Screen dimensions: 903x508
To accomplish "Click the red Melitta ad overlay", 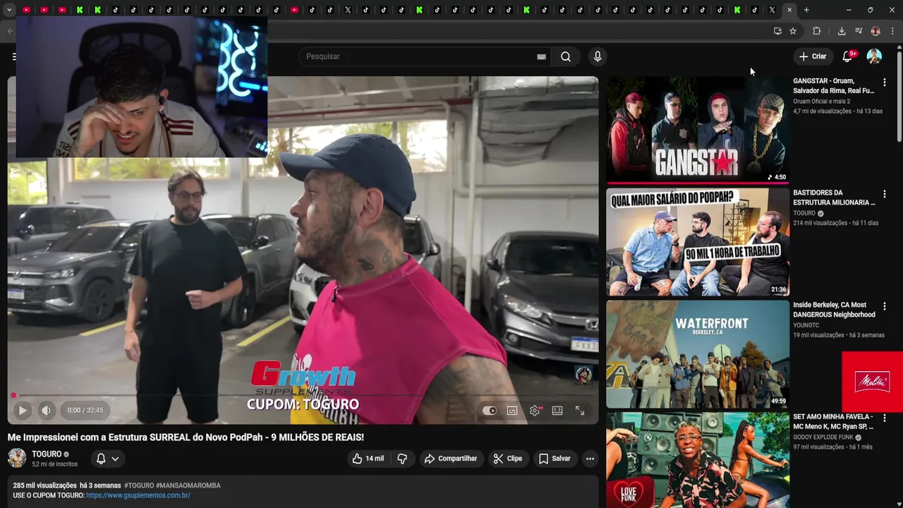I will (x=872, y=382).
